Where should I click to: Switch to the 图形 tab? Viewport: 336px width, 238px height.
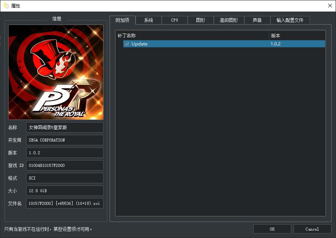(200, 20)
